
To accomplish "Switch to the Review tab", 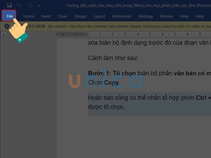I will point(166,16).
